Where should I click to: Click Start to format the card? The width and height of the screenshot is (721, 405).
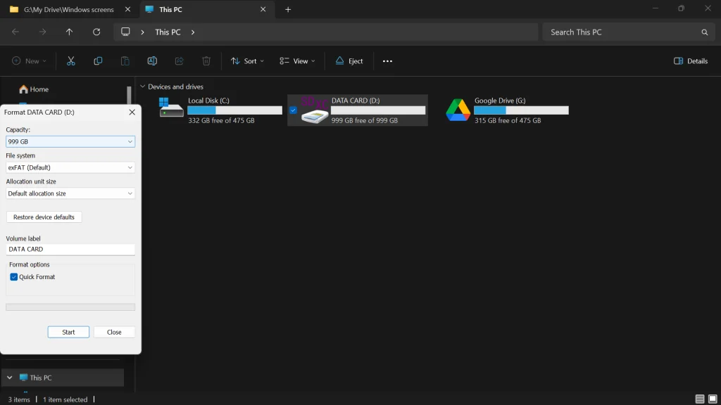[x=68, y=332]
